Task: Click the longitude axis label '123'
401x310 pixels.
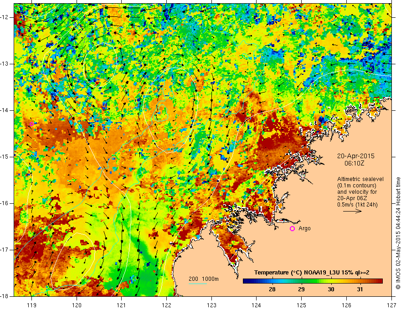Action: tap(211, 305)
